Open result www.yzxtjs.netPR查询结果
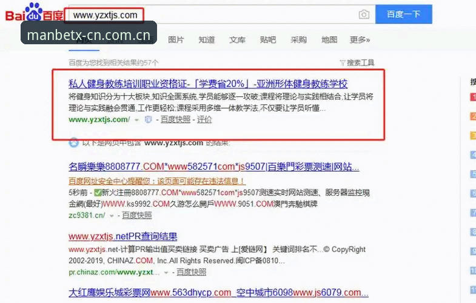 [123, 236]
